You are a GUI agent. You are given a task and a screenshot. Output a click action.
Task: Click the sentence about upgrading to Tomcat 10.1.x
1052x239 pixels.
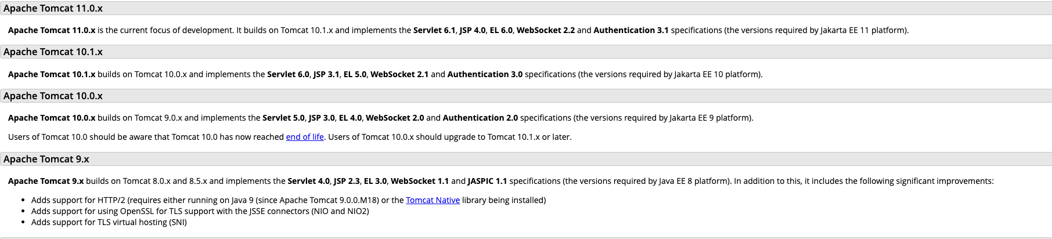pyautogui.click(x=450, y=137)
